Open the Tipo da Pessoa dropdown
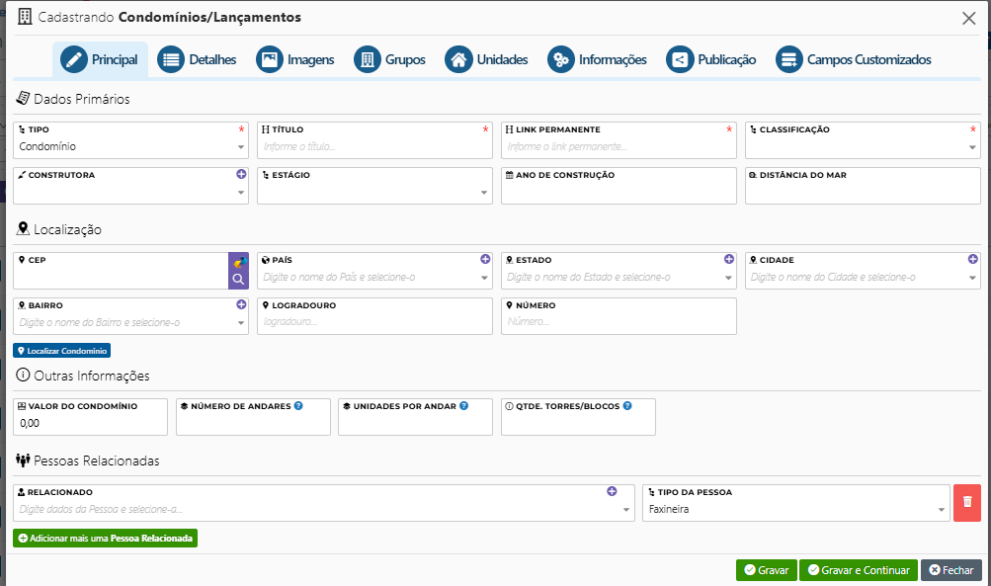 (795, 511)
